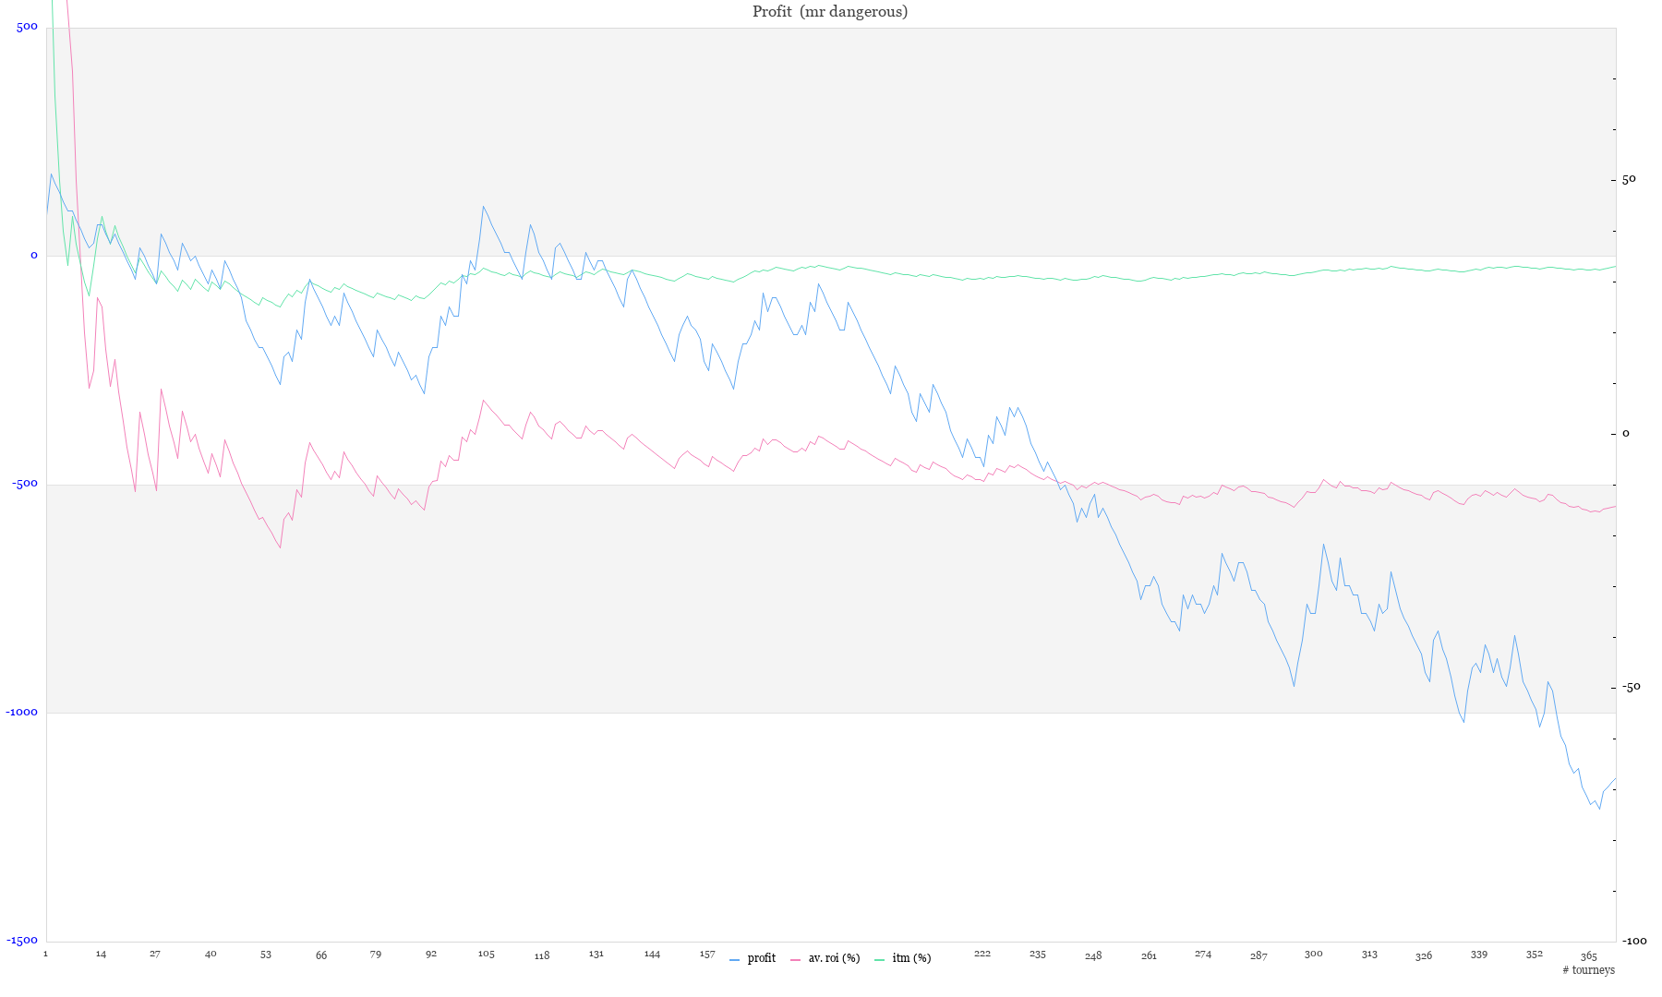Click the -1000 left axis tick label
The height and width of the screenshot is (997, 1662).
click(23, 712)
